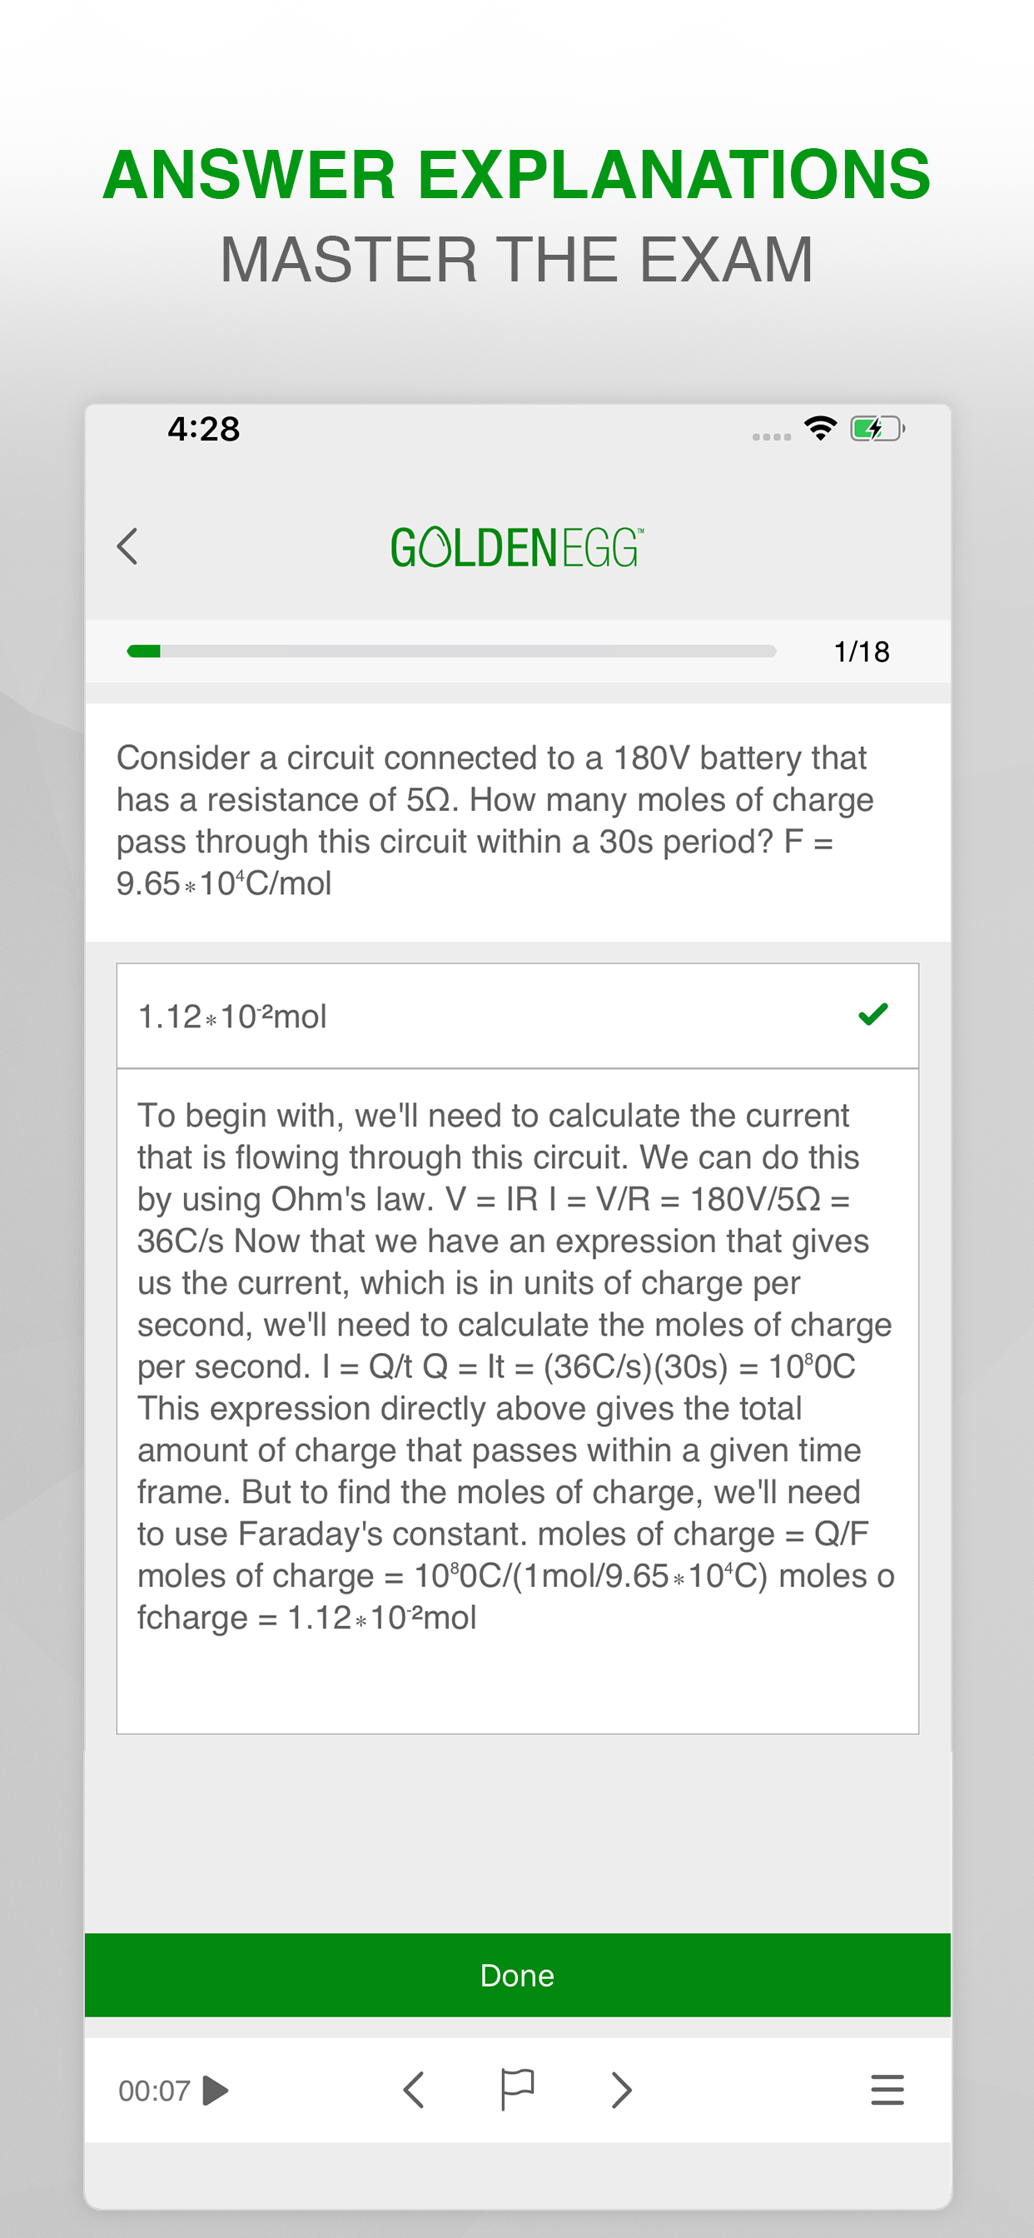Open the hamburger menu at bottom right
Screen dimensions: 1034x2238
click(887, 2090)
